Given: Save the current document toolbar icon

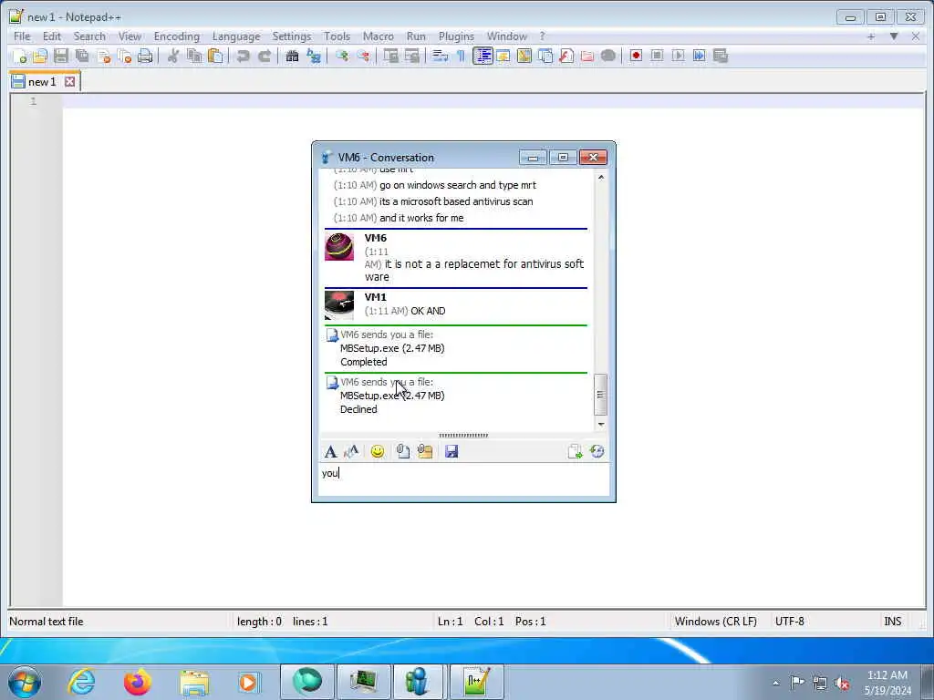Looking at the screenshot, I should click(x=61, y=56).
